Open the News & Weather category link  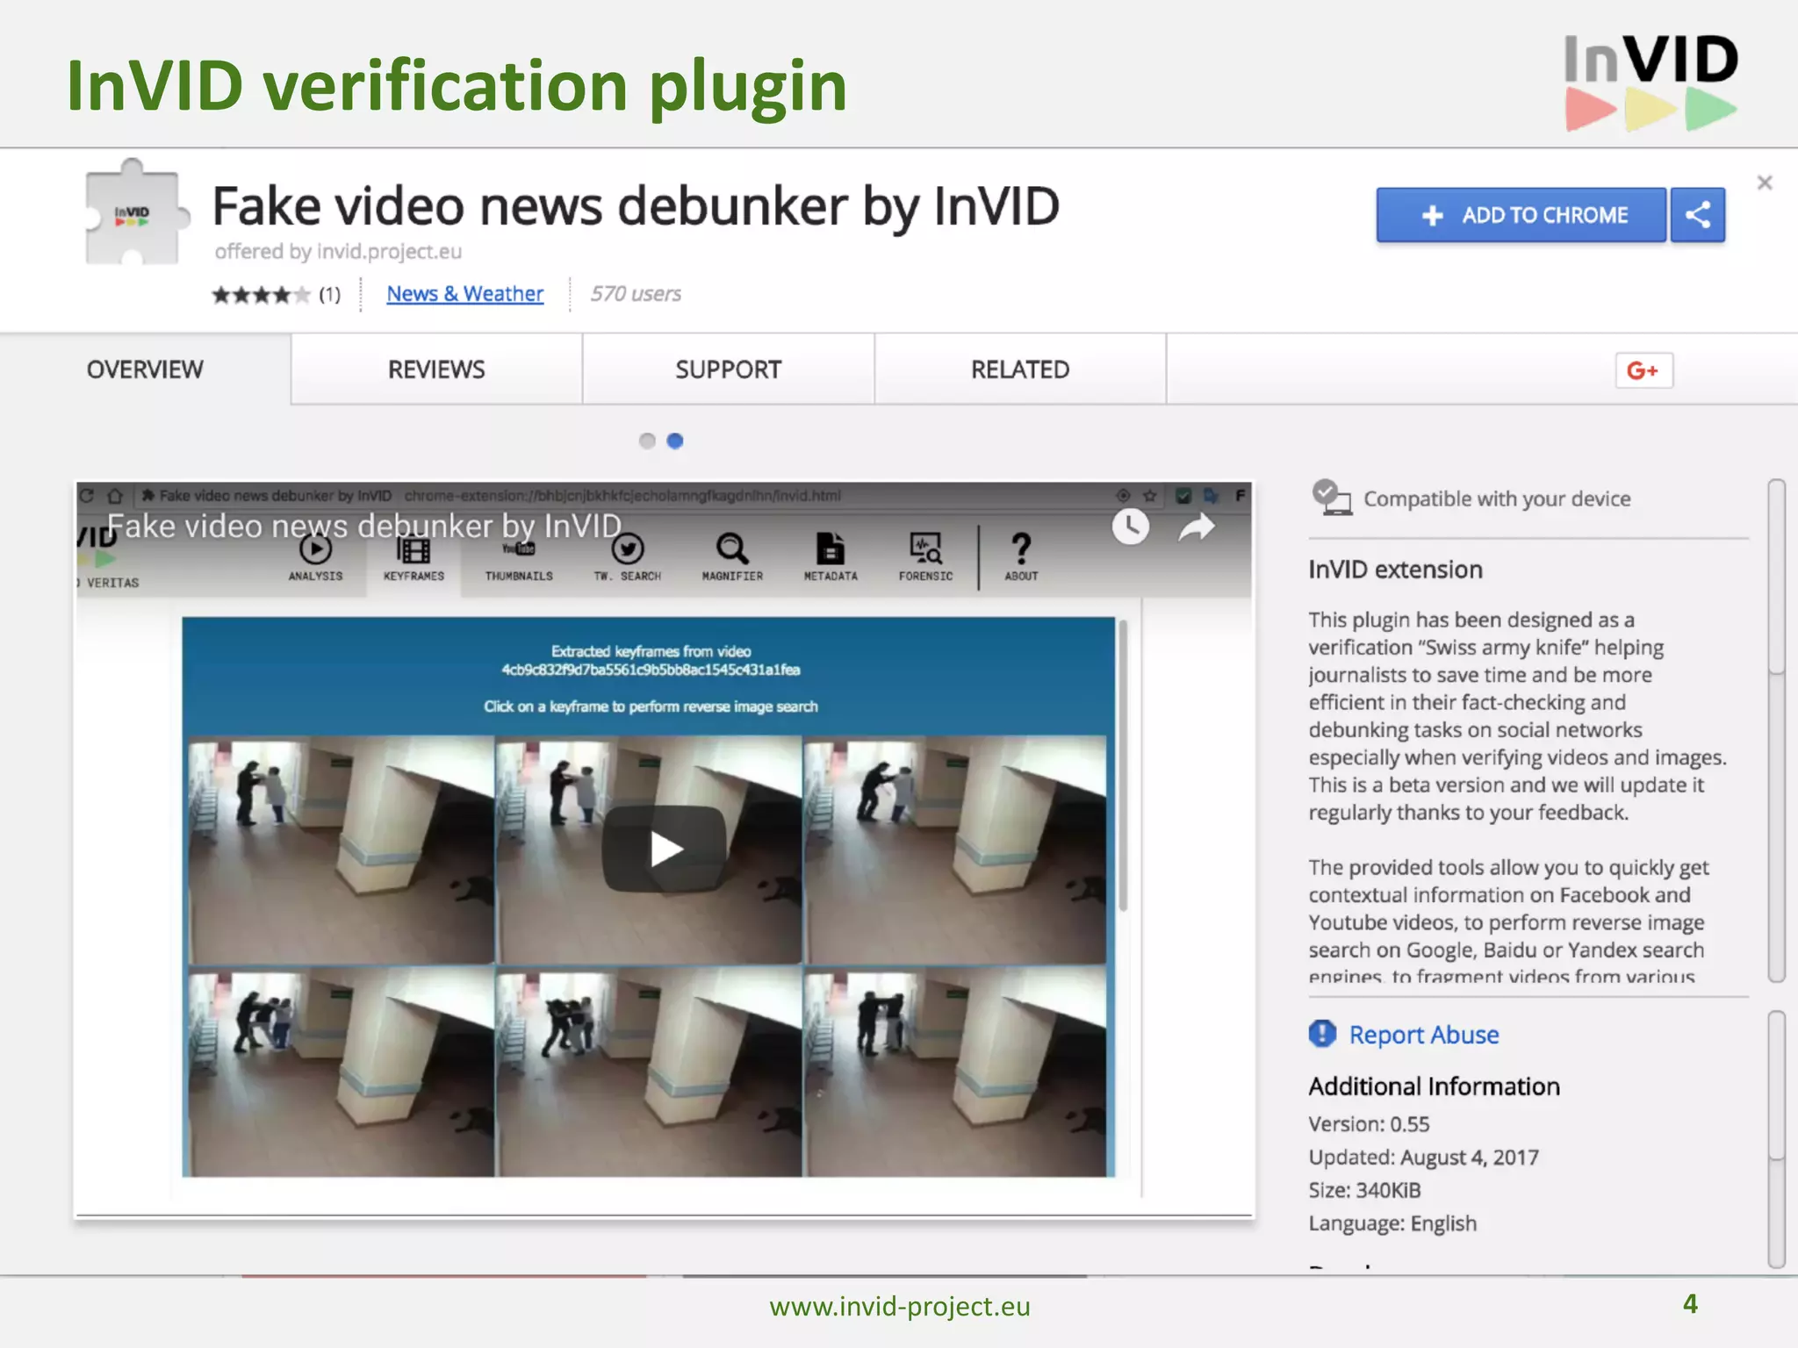464,293
